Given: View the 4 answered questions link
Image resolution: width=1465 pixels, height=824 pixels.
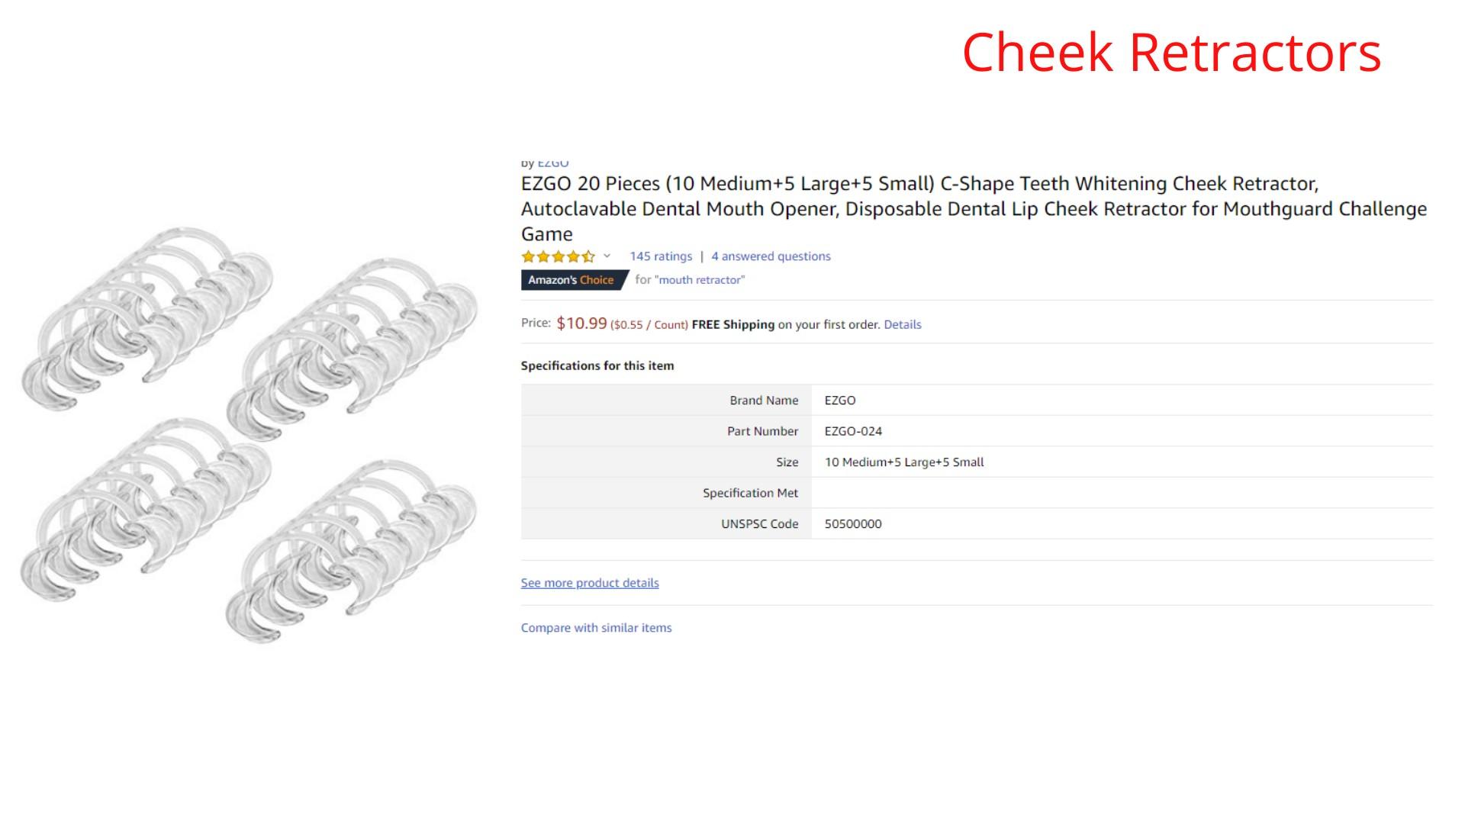Looking at the screenshot, I should [x=771, y=256].
